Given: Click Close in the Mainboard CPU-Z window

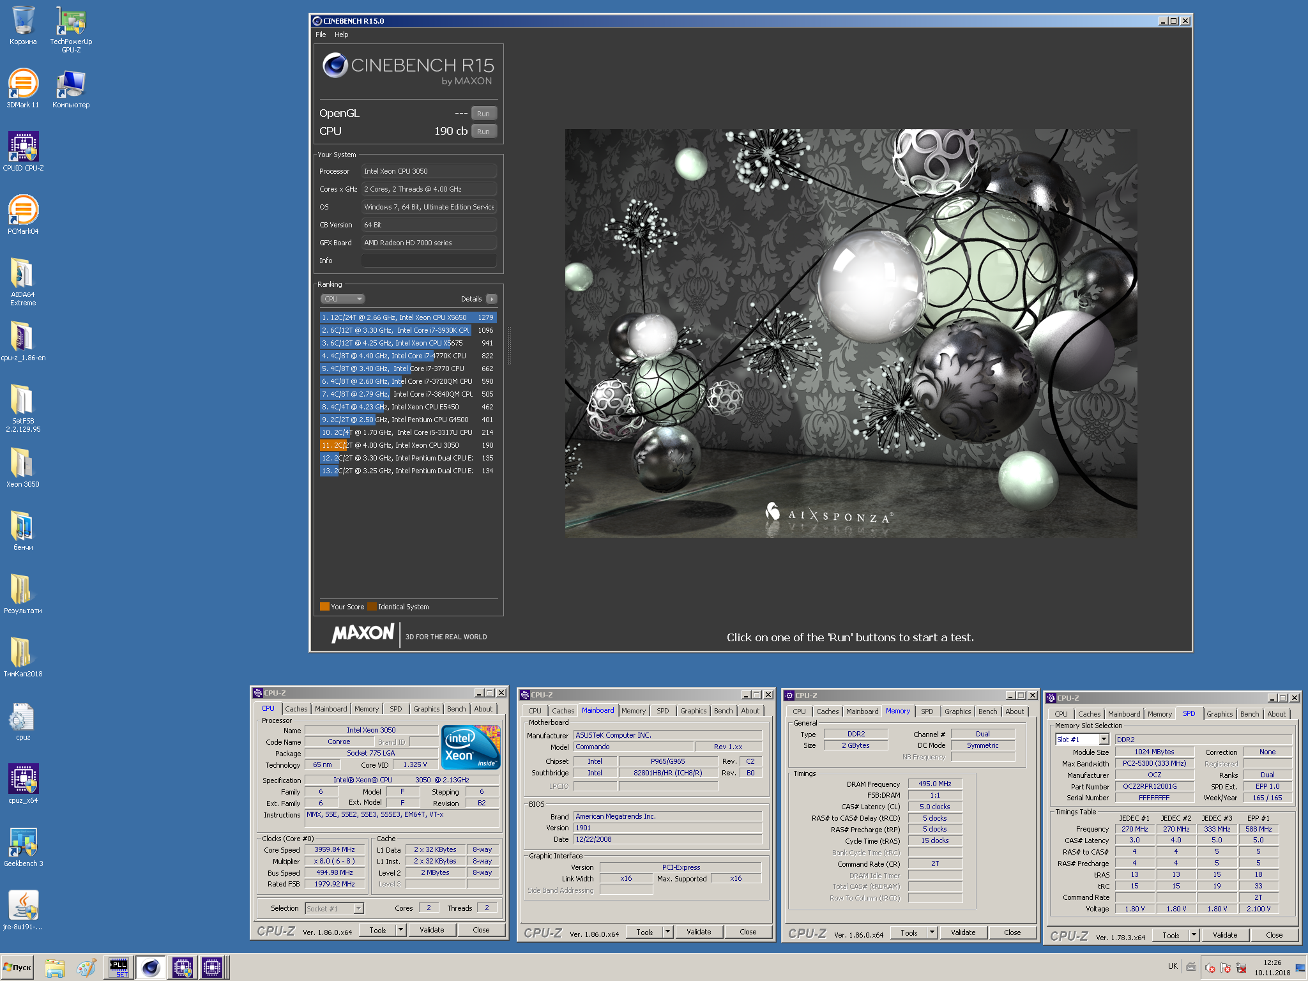Looking at the screenshot, I should [x=748, y=932].
